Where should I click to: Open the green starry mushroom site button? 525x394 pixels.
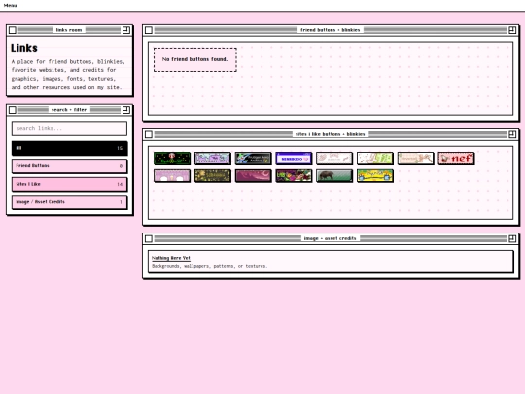pyautogui.click(x=172, y=159)
